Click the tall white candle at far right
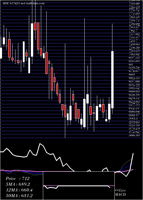The width and height of the screenshot is (143, 200). coord(112,80)
